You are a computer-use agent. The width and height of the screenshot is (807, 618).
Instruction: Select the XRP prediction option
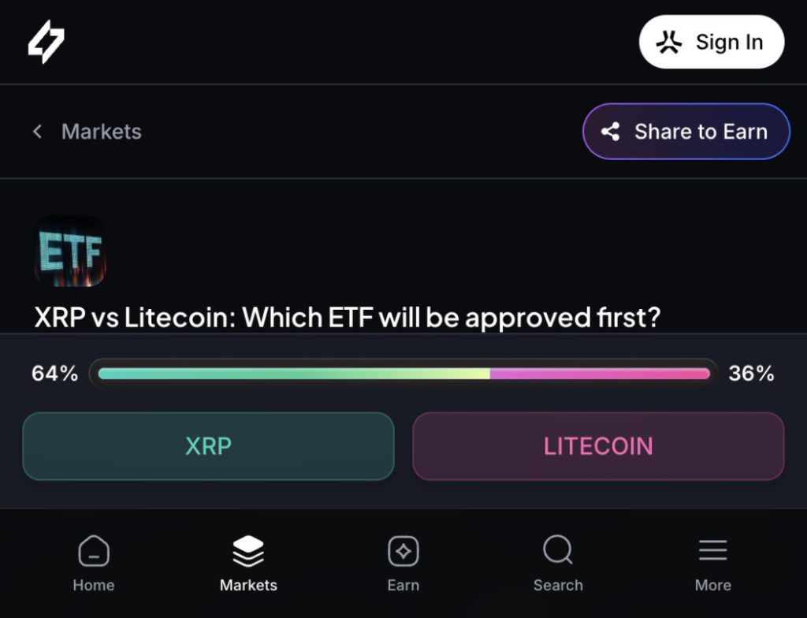tap(208, 446)
